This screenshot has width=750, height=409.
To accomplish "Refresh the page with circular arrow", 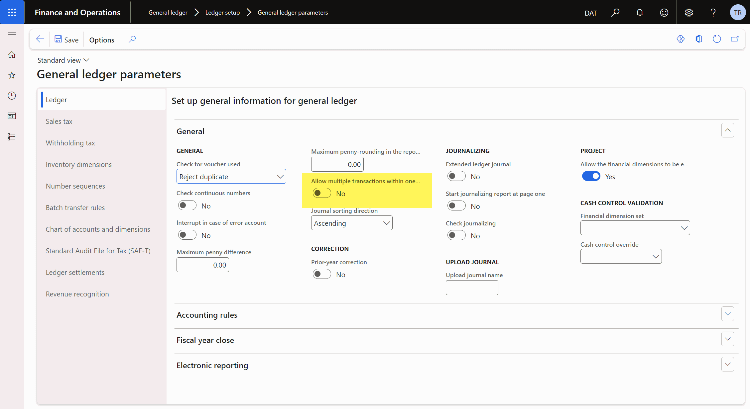I will tap(717, 39).
